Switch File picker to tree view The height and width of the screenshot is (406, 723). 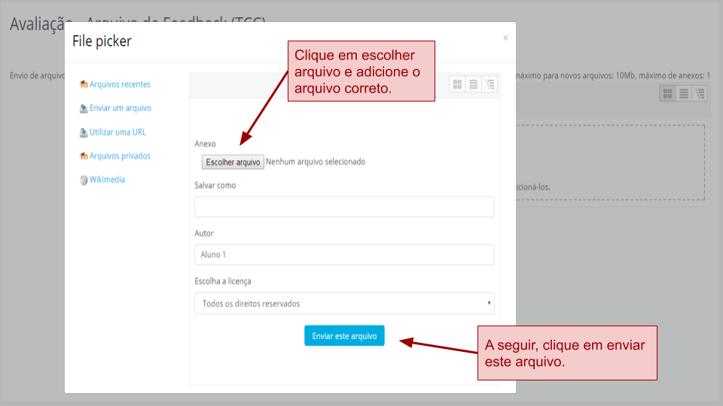pyautogui.click(x=490, y=84)
